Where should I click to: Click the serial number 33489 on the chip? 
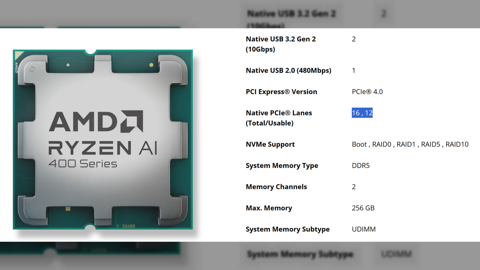tap(128, 226)
